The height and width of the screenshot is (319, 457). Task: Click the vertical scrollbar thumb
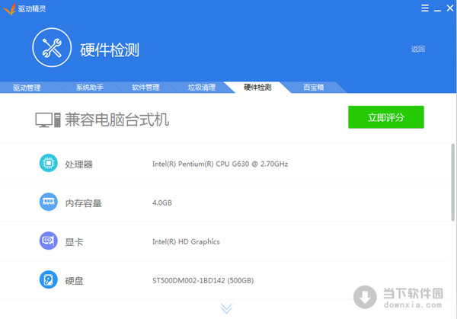[452, 183]
